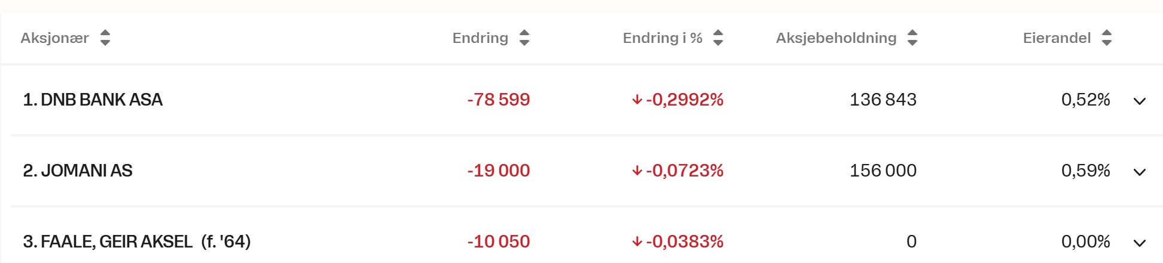Click the red down-arrow beside -0,2992%

[x=637, y=100]
